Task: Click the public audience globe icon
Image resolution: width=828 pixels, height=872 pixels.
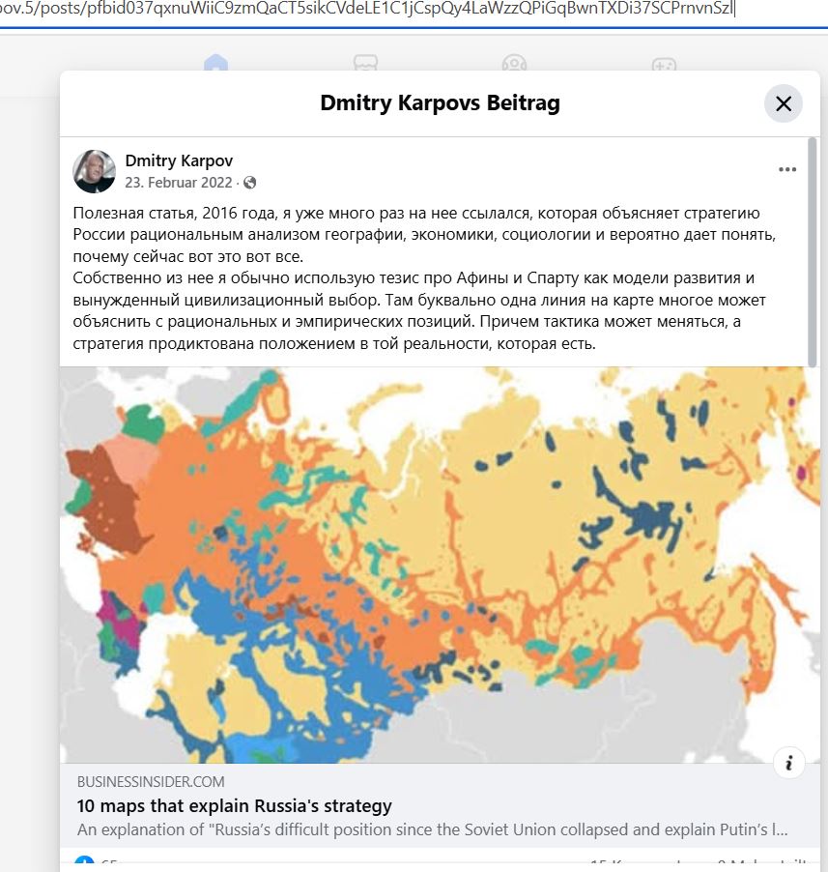Action: tap(250, 183)
